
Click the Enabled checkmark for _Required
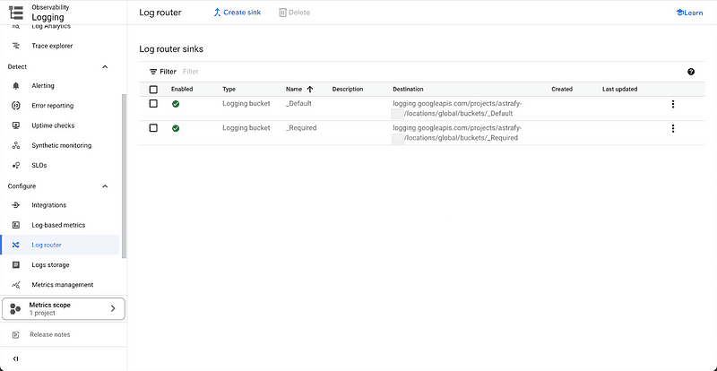click(x=176, y=128)
